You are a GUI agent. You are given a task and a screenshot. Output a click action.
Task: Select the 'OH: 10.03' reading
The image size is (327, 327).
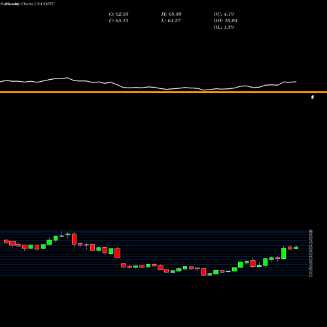pos(226,21)
